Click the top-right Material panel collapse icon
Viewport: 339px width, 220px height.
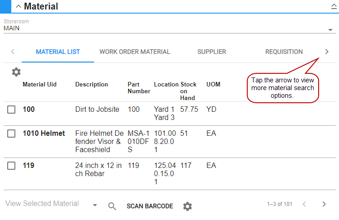click(334, 7)
